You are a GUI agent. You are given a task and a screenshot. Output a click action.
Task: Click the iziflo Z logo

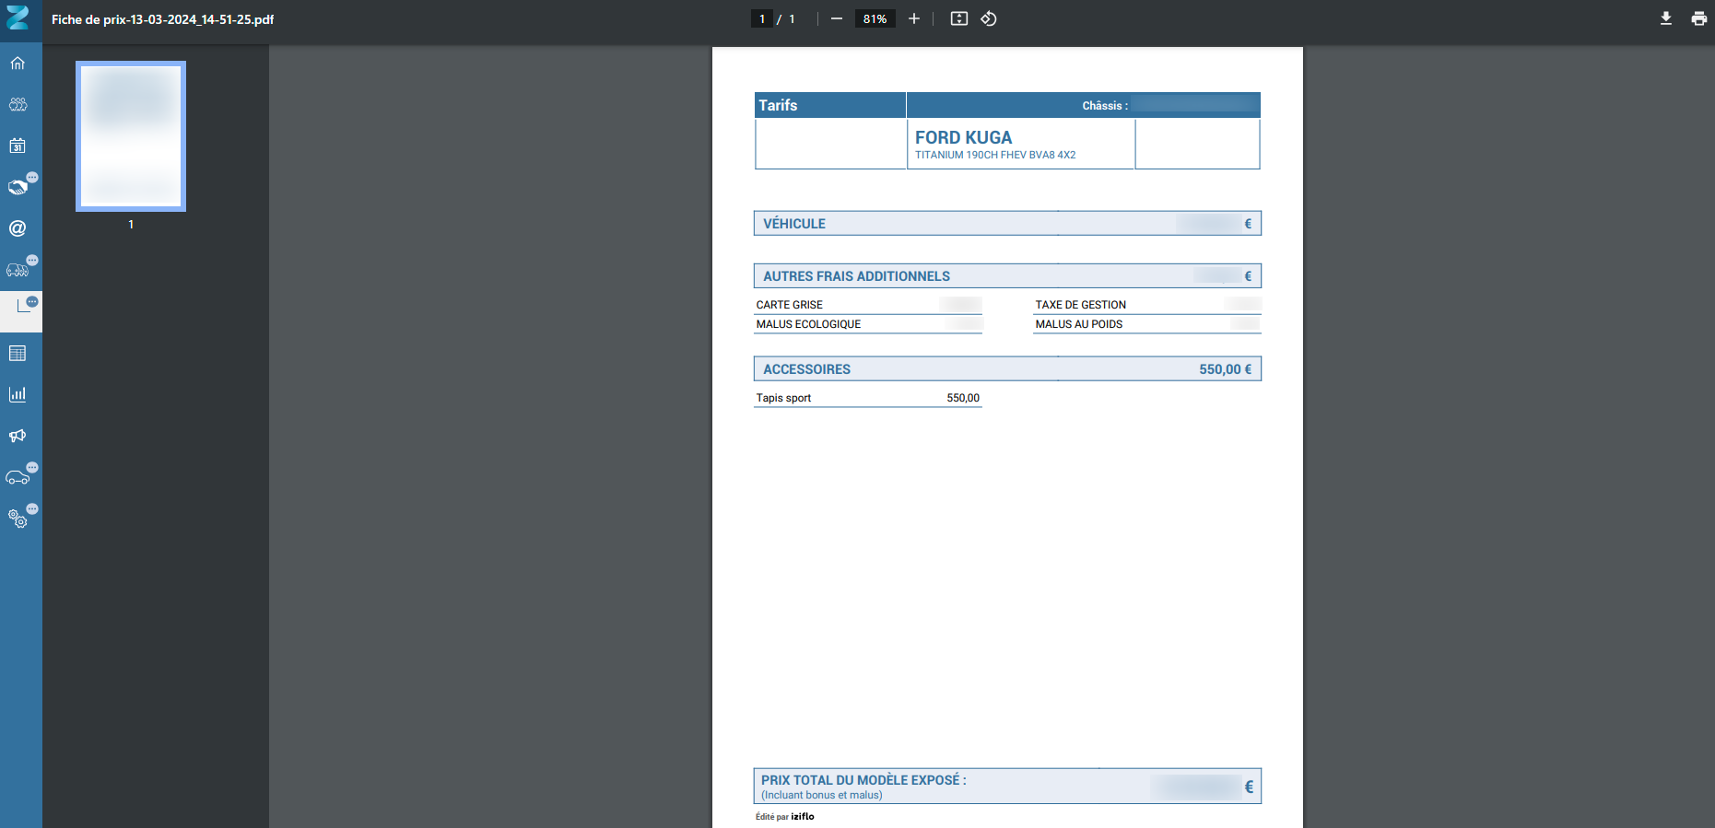point(18,17)
